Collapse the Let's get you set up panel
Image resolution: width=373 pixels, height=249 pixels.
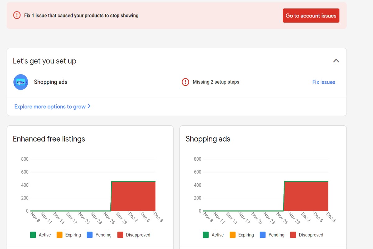[336, 61]
